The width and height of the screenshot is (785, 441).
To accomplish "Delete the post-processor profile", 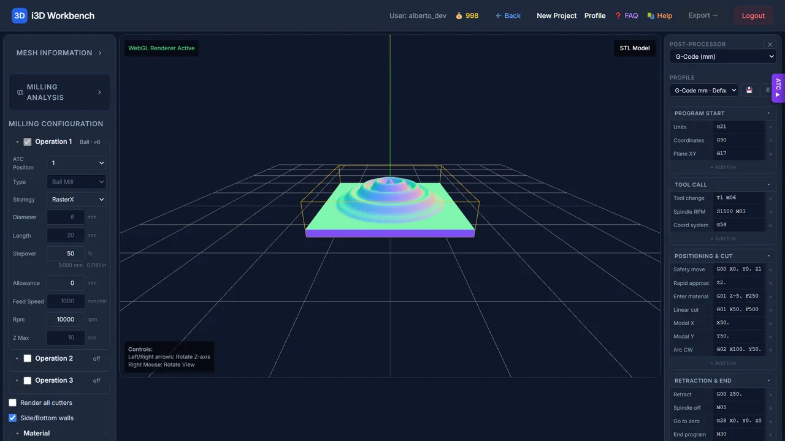I will coord(767,90).
